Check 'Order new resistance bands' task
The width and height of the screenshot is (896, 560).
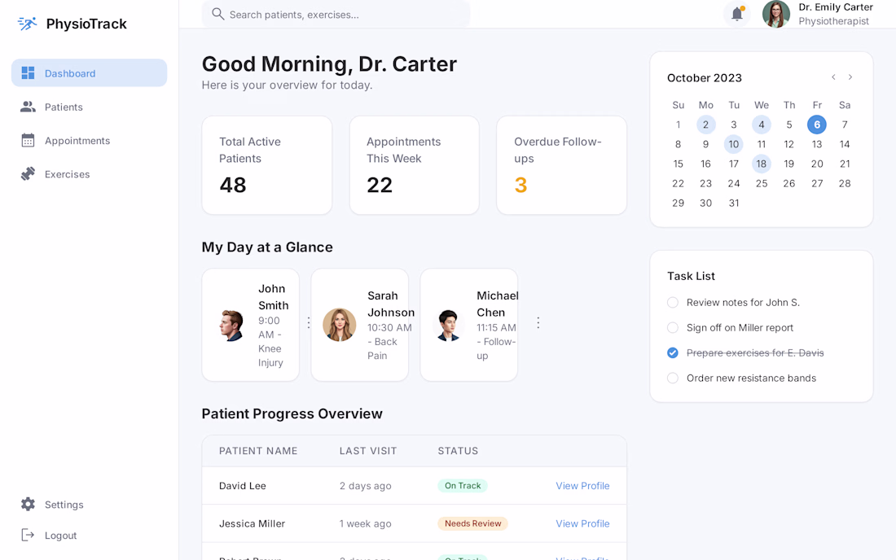673,378
